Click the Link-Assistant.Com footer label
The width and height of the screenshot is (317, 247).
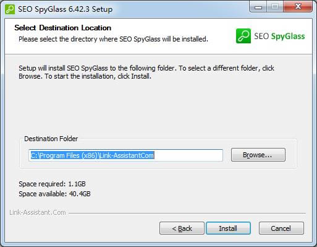click(x=38, y=212)
